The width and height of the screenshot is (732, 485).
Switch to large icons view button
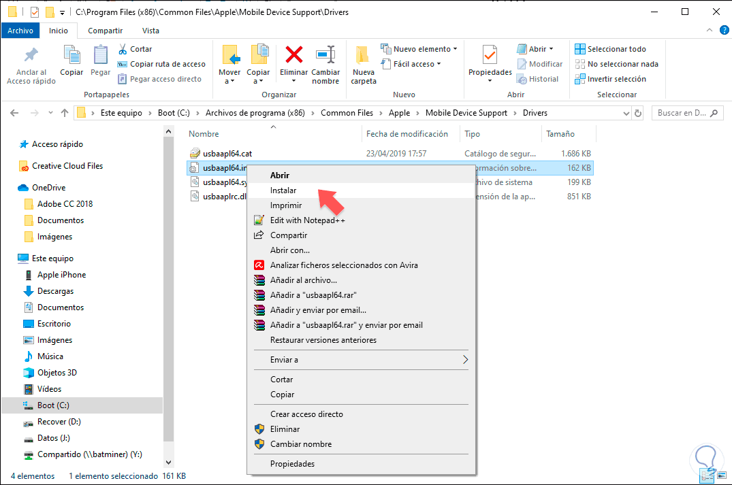(x=722, y=476)
